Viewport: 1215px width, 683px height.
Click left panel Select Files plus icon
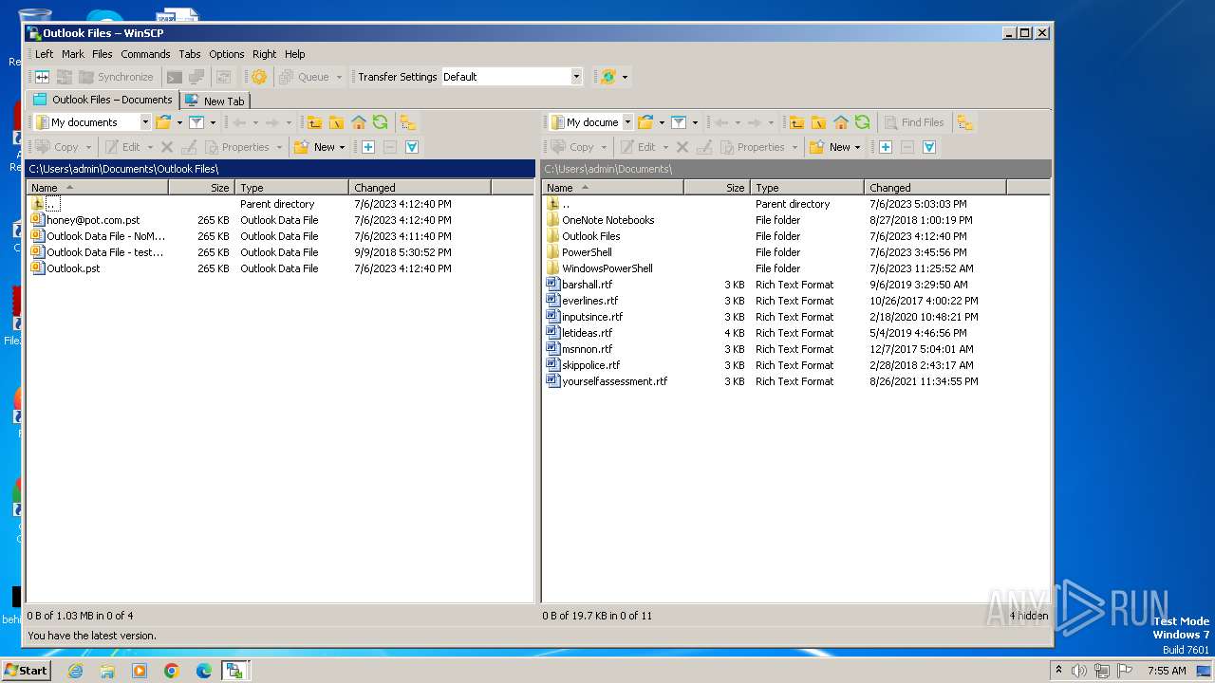pos(368,147)
